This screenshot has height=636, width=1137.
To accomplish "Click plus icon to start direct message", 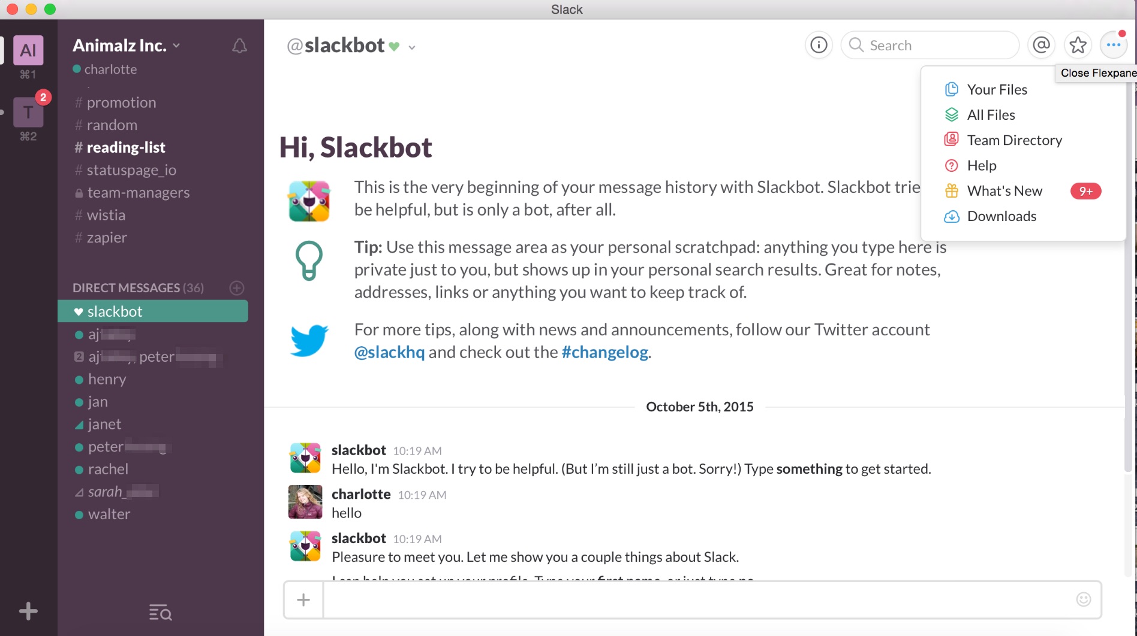I will click(x=237, y=288).
